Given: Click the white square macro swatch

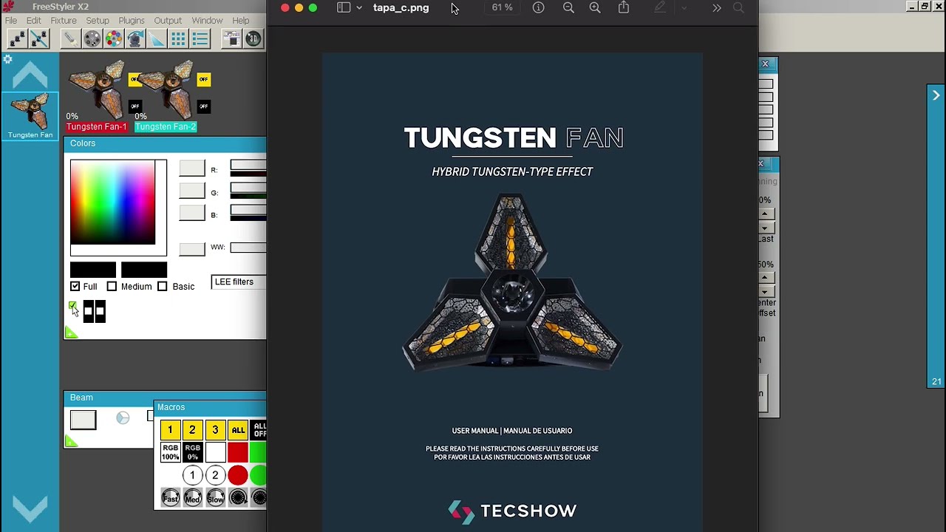Looking at the screenshot, I should [x=215, y=452].
